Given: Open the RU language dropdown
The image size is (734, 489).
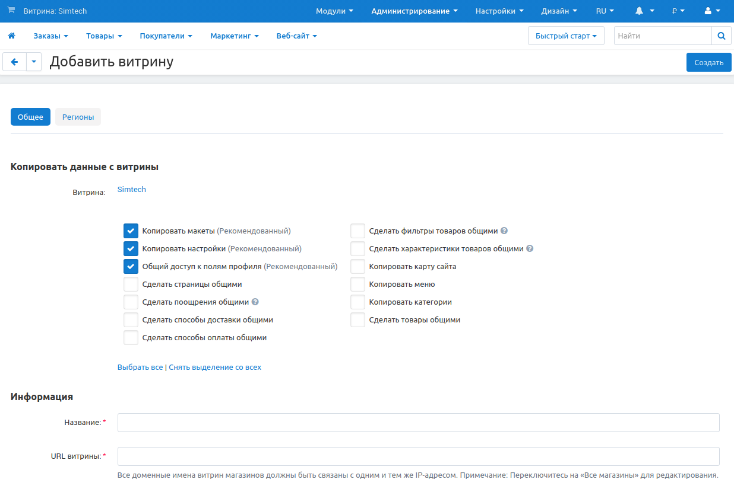Looking at the screenshot, I should coord(605,11).
